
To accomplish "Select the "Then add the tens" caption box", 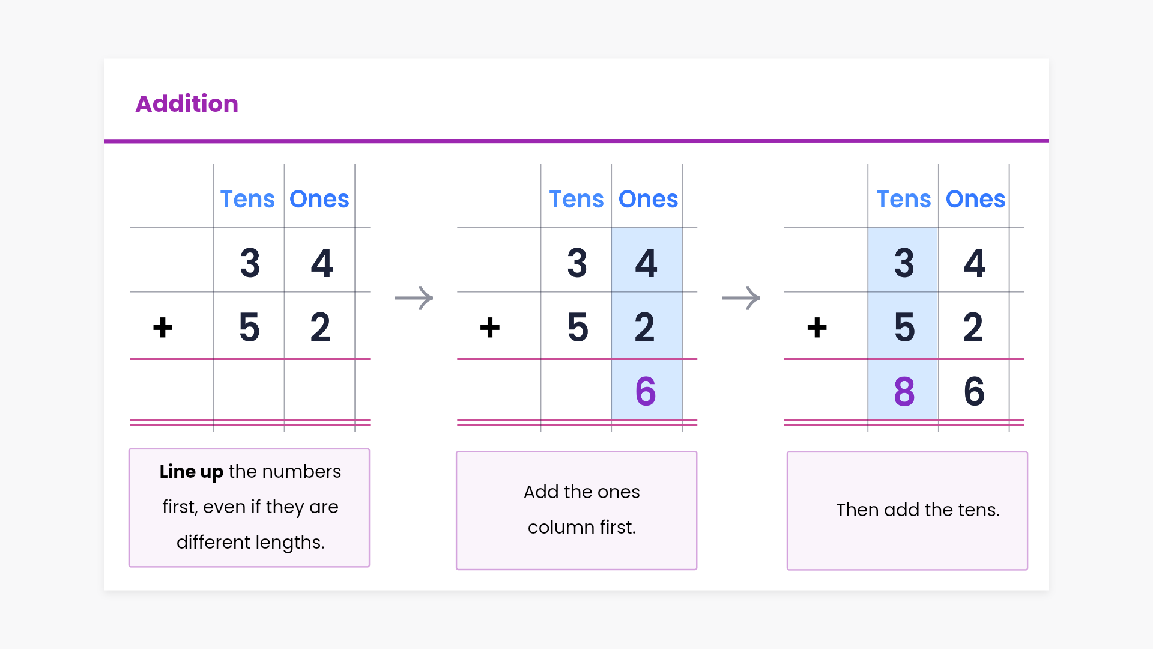I will (907, 510).
